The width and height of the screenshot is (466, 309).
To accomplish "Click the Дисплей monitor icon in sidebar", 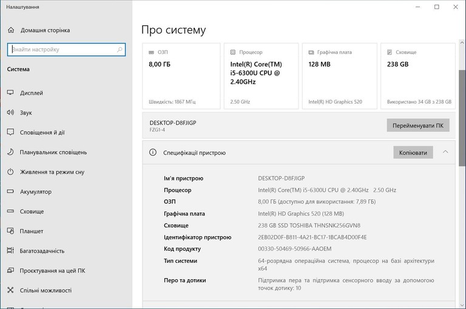I will pyautogui.click(x=10, y=93).
